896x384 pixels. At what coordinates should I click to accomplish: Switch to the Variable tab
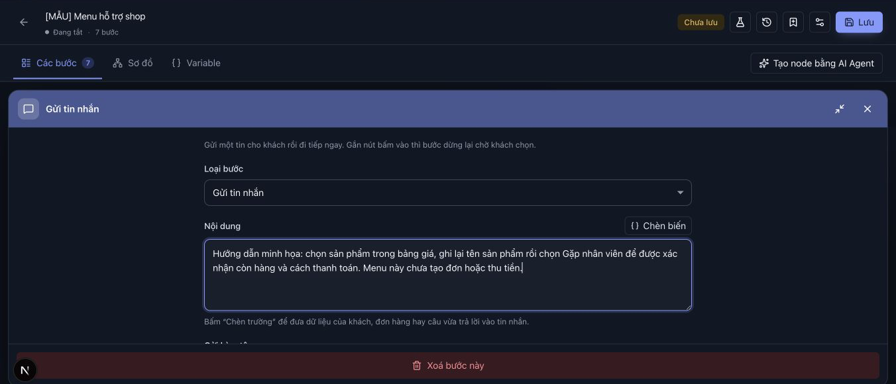[x=196, y=63]
